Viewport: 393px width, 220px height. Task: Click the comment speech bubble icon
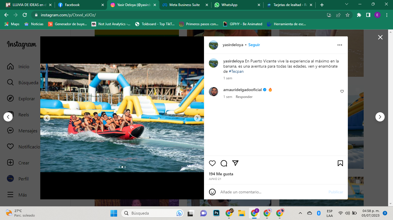tap(224, 163)
